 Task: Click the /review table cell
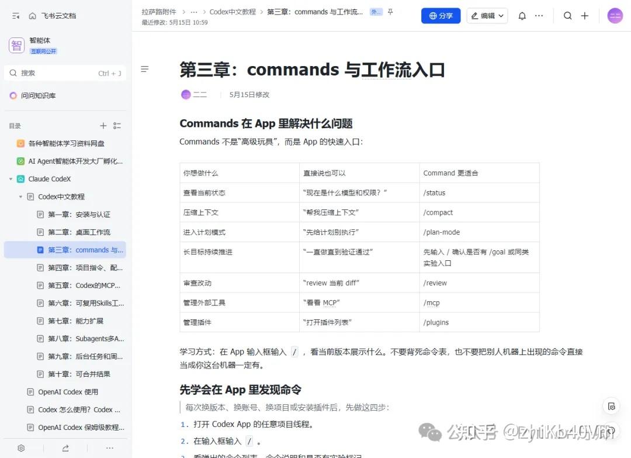click(x=479, y=283)
